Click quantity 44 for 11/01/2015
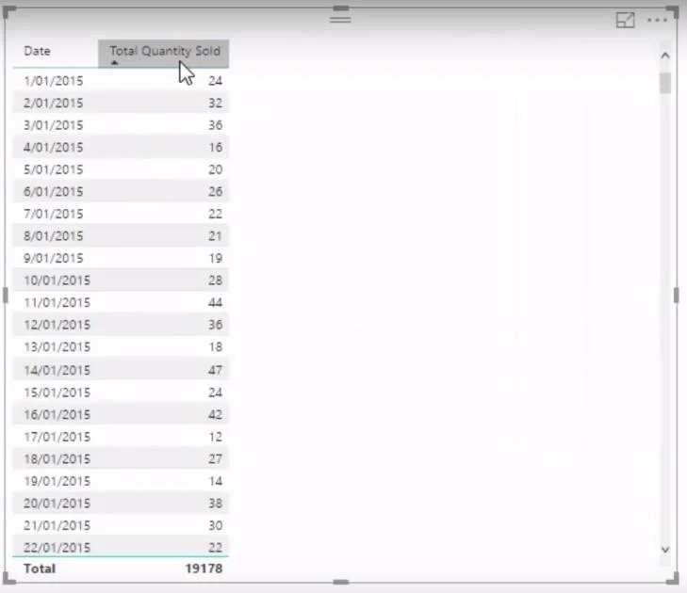687x593 pixels. coord(215,303)
